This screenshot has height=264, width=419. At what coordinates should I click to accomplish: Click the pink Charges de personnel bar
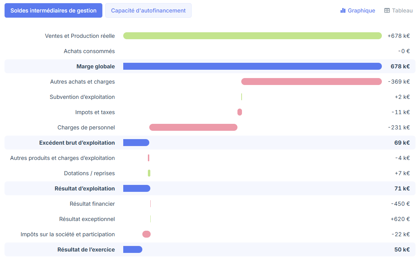tap(193, 127)
